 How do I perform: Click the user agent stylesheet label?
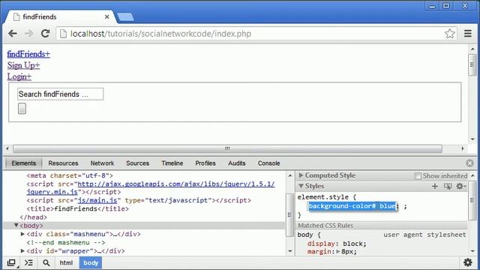click(424, 235)
